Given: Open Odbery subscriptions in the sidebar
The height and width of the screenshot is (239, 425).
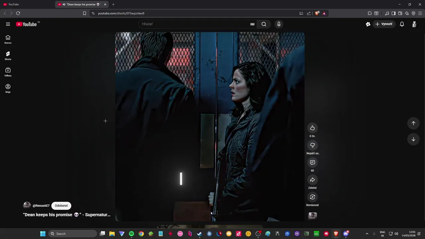Looking at the screenshot, I should (x=8, y=72).
